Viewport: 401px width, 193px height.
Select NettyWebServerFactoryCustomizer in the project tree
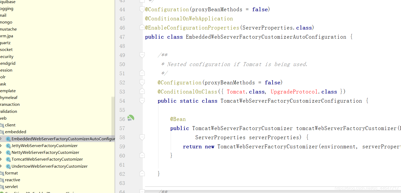(45, 153)
